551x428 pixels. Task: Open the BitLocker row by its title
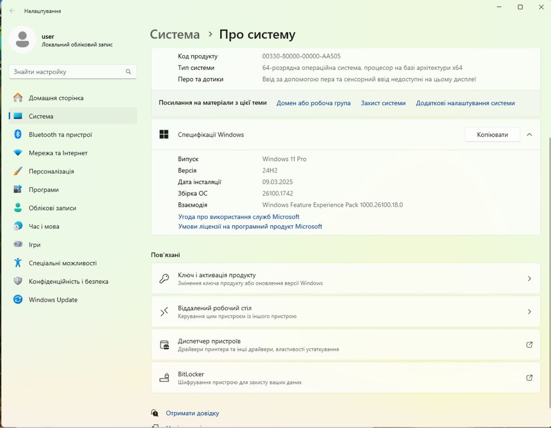[191, 374]
